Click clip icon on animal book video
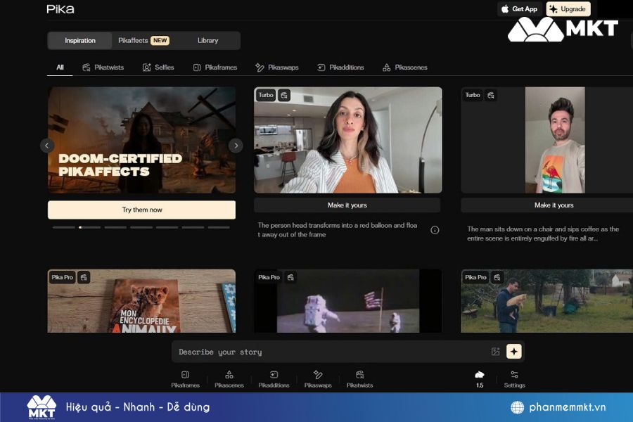The width and height of the screenshot is (633, 422). (84, 277)
